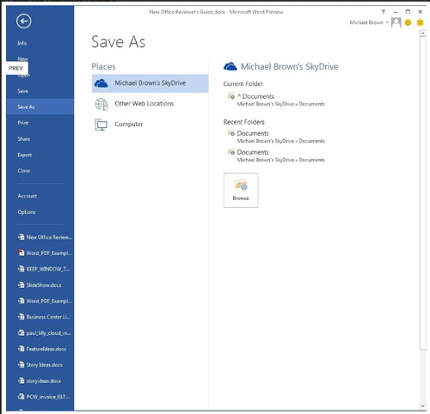This screenshot has height=414, width=430.
Task: Select Michael Brown's SkyDrive place label
Action: pos(150,83)
